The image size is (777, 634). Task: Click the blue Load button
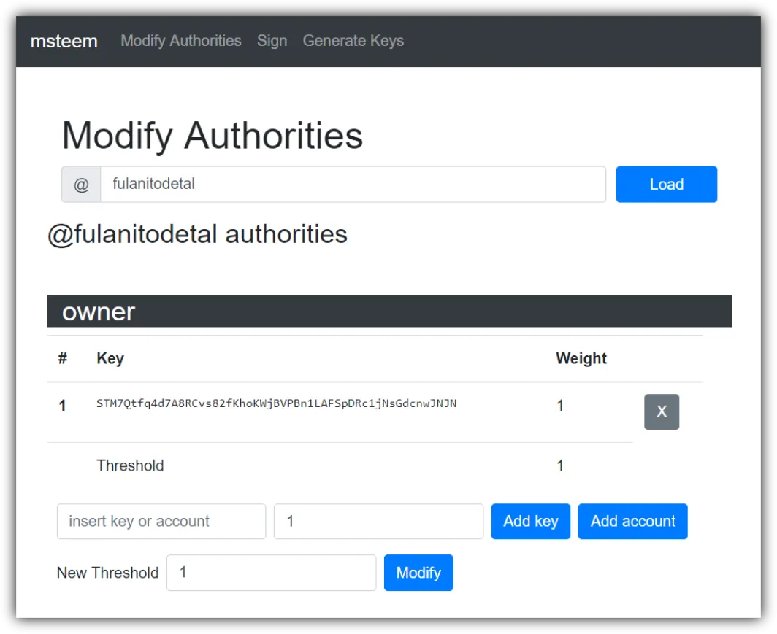tap(667, 184)
